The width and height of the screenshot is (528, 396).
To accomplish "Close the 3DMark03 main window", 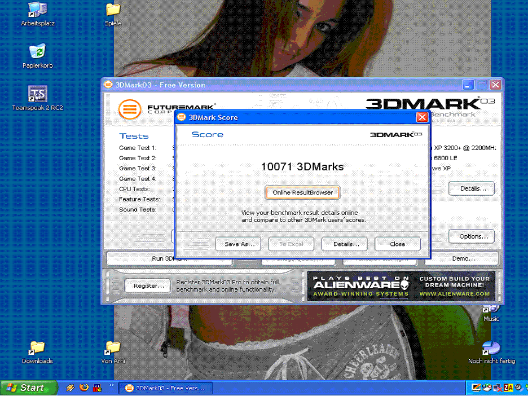I will pyautogui.click(x=495, y=85).
